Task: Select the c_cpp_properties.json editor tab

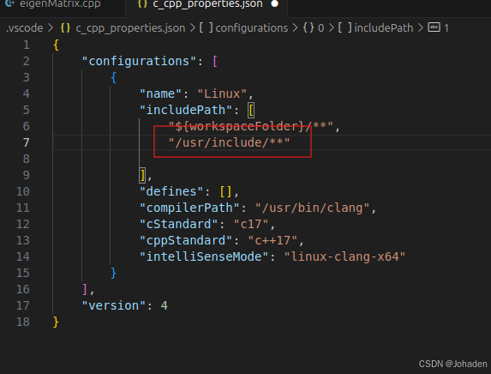Action: click(207, 4)
